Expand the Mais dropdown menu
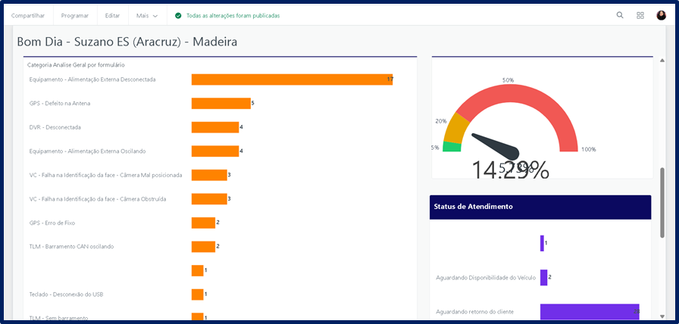679x324 pixels. click(148, 15)
